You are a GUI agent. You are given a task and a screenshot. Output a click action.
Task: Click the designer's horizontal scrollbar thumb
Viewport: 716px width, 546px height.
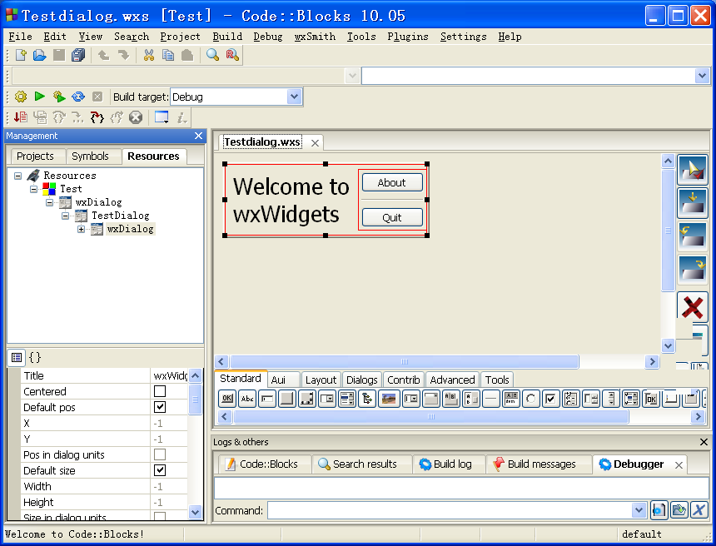404,361
